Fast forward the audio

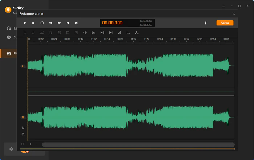coord(59,23)
